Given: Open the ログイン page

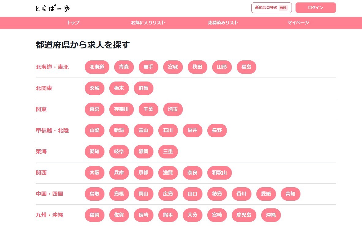Looking at the screenshot, I should 315,8.
